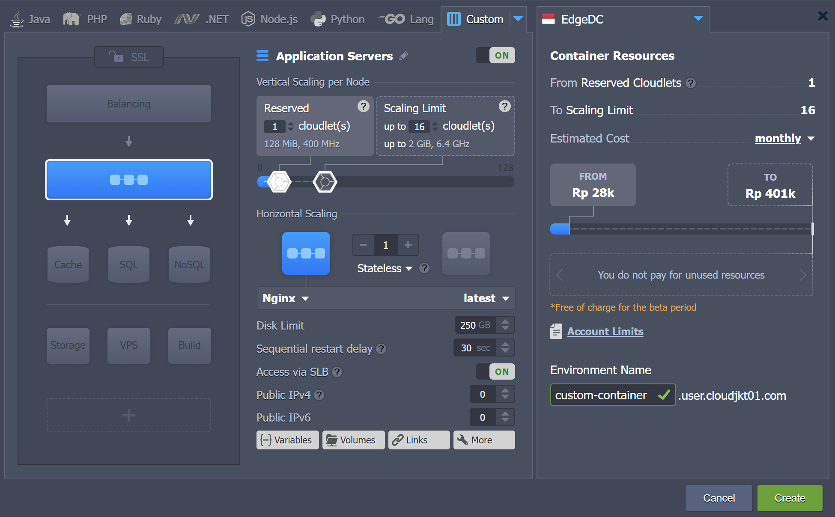This screenshot has width=835, height=517.
Task: Toggle the Access via SLB switch
Action: [495, 371]
